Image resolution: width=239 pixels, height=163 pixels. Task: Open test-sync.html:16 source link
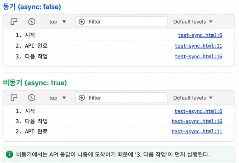pos(198,57)
